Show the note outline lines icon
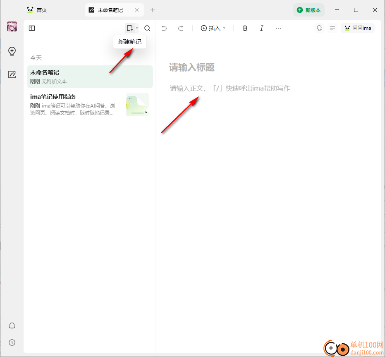 click(332, 28)
